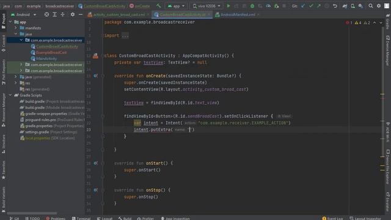Click Expand All in Project panel
Viewport: 391px width, 220px height.
pos(54,15)
